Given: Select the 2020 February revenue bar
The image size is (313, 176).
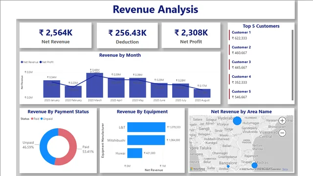Looking at the screenshot, I should (x=73, y=91).
